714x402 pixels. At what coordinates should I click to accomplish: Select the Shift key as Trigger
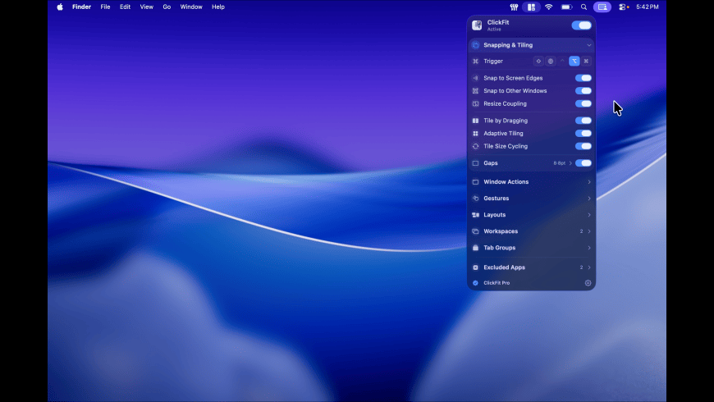click(x=538, y=61)
